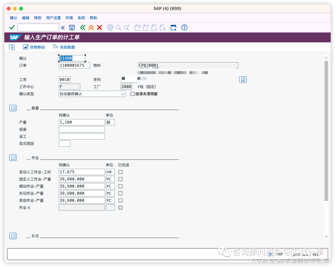
Task: Click the scroll-down arrow on right scrollbar
Action: coord(326,237)
